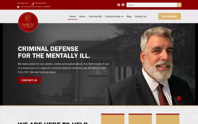Image resolution: width=198 pixels, height=124 pixels.
Task: Switch site to En Español
Action: point(170,16)
